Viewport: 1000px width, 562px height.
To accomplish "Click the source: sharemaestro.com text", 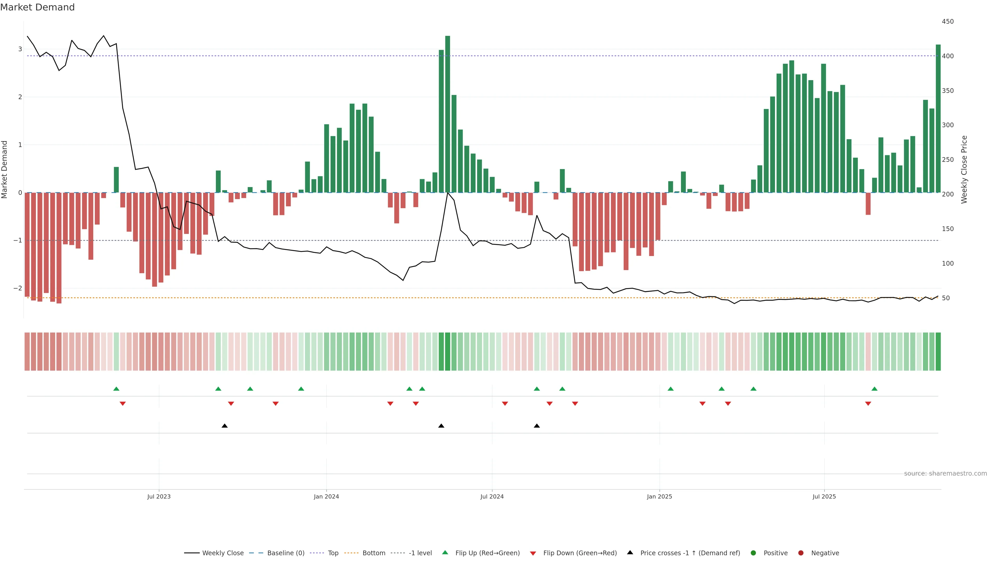I will pos(945,474).
